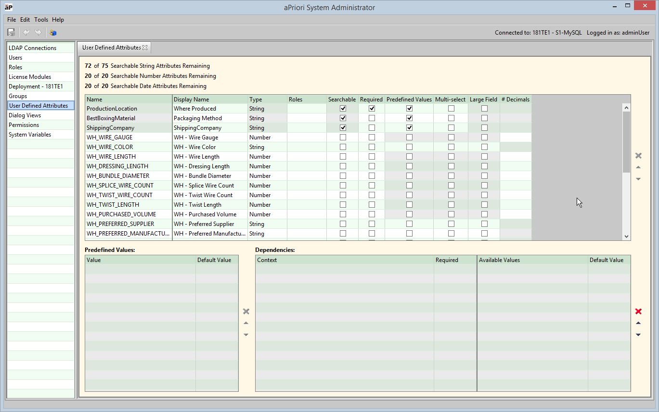Click the Redo arrow in the toolbar
Viewport: 659px width, 412px height.
(38, 33)
